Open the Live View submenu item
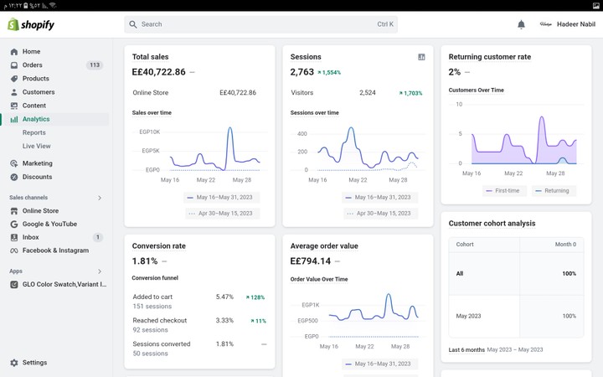The width and height of the screenshot is (603, 377). 37,146
